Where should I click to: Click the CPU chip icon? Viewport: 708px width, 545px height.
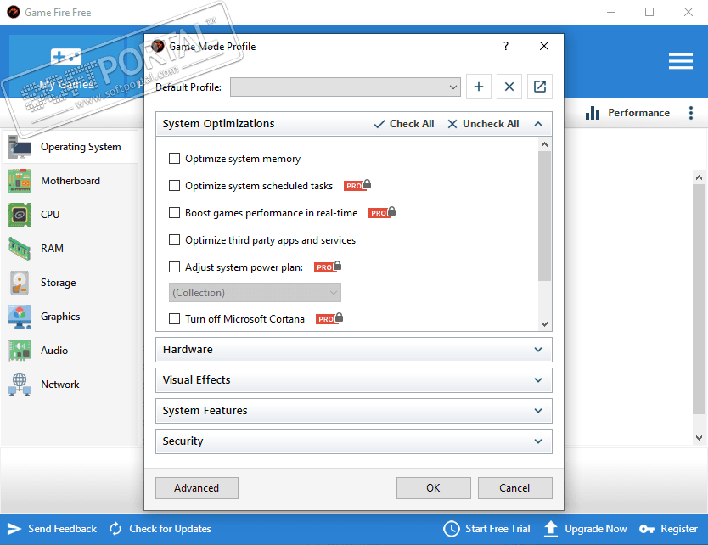tap(20, 215)
